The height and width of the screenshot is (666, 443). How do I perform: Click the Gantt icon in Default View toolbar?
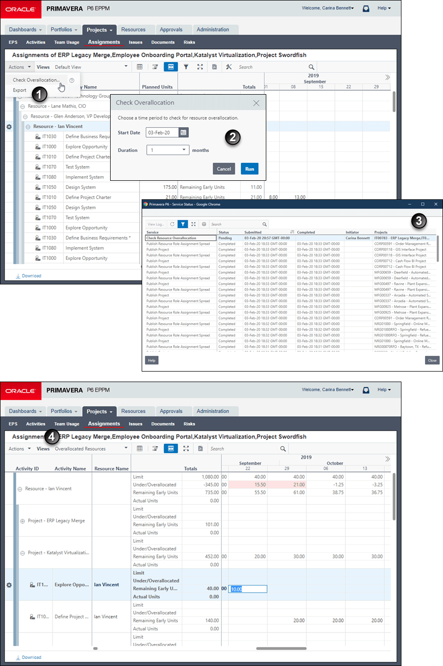click(155, 67)
